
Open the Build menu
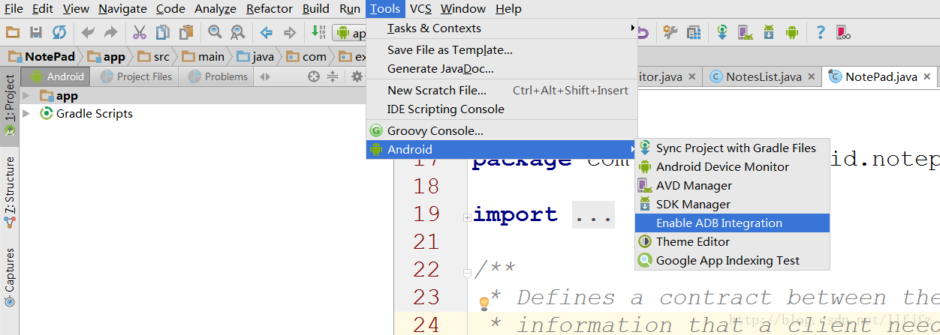tap(316, 9)
